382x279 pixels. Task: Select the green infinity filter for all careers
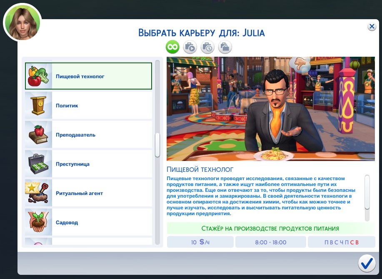172,47
